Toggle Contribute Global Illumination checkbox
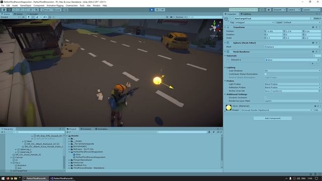Viewport: 322px width, 181px height. pyautogui.click(x=266, y=74)
